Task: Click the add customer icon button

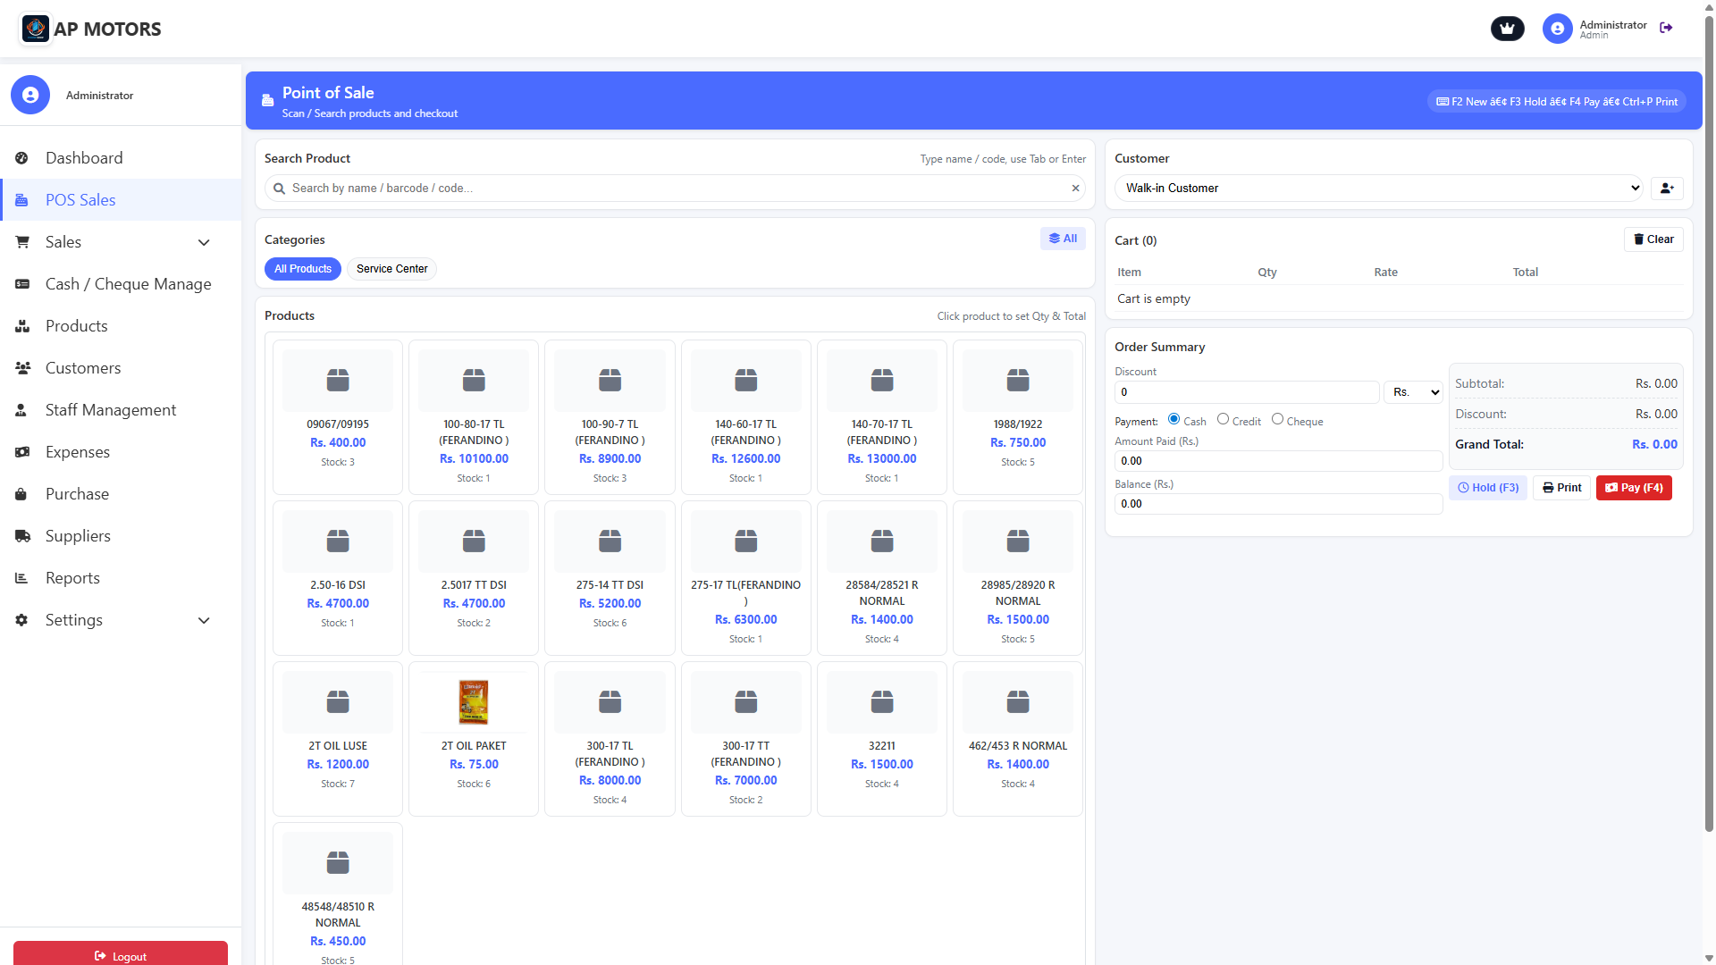Action: point(1667,189)
